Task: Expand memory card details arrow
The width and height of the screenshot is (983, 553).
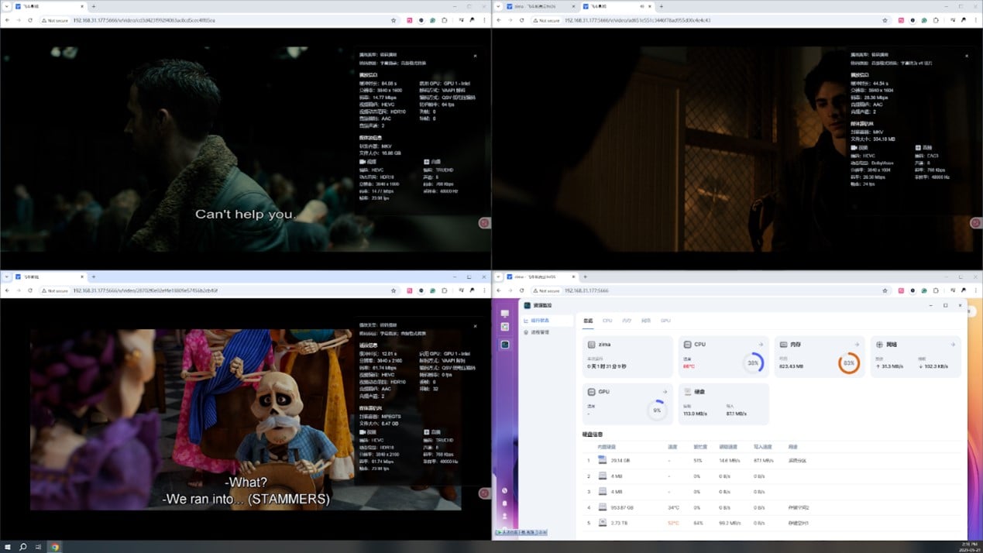Action: coord(857,345)
